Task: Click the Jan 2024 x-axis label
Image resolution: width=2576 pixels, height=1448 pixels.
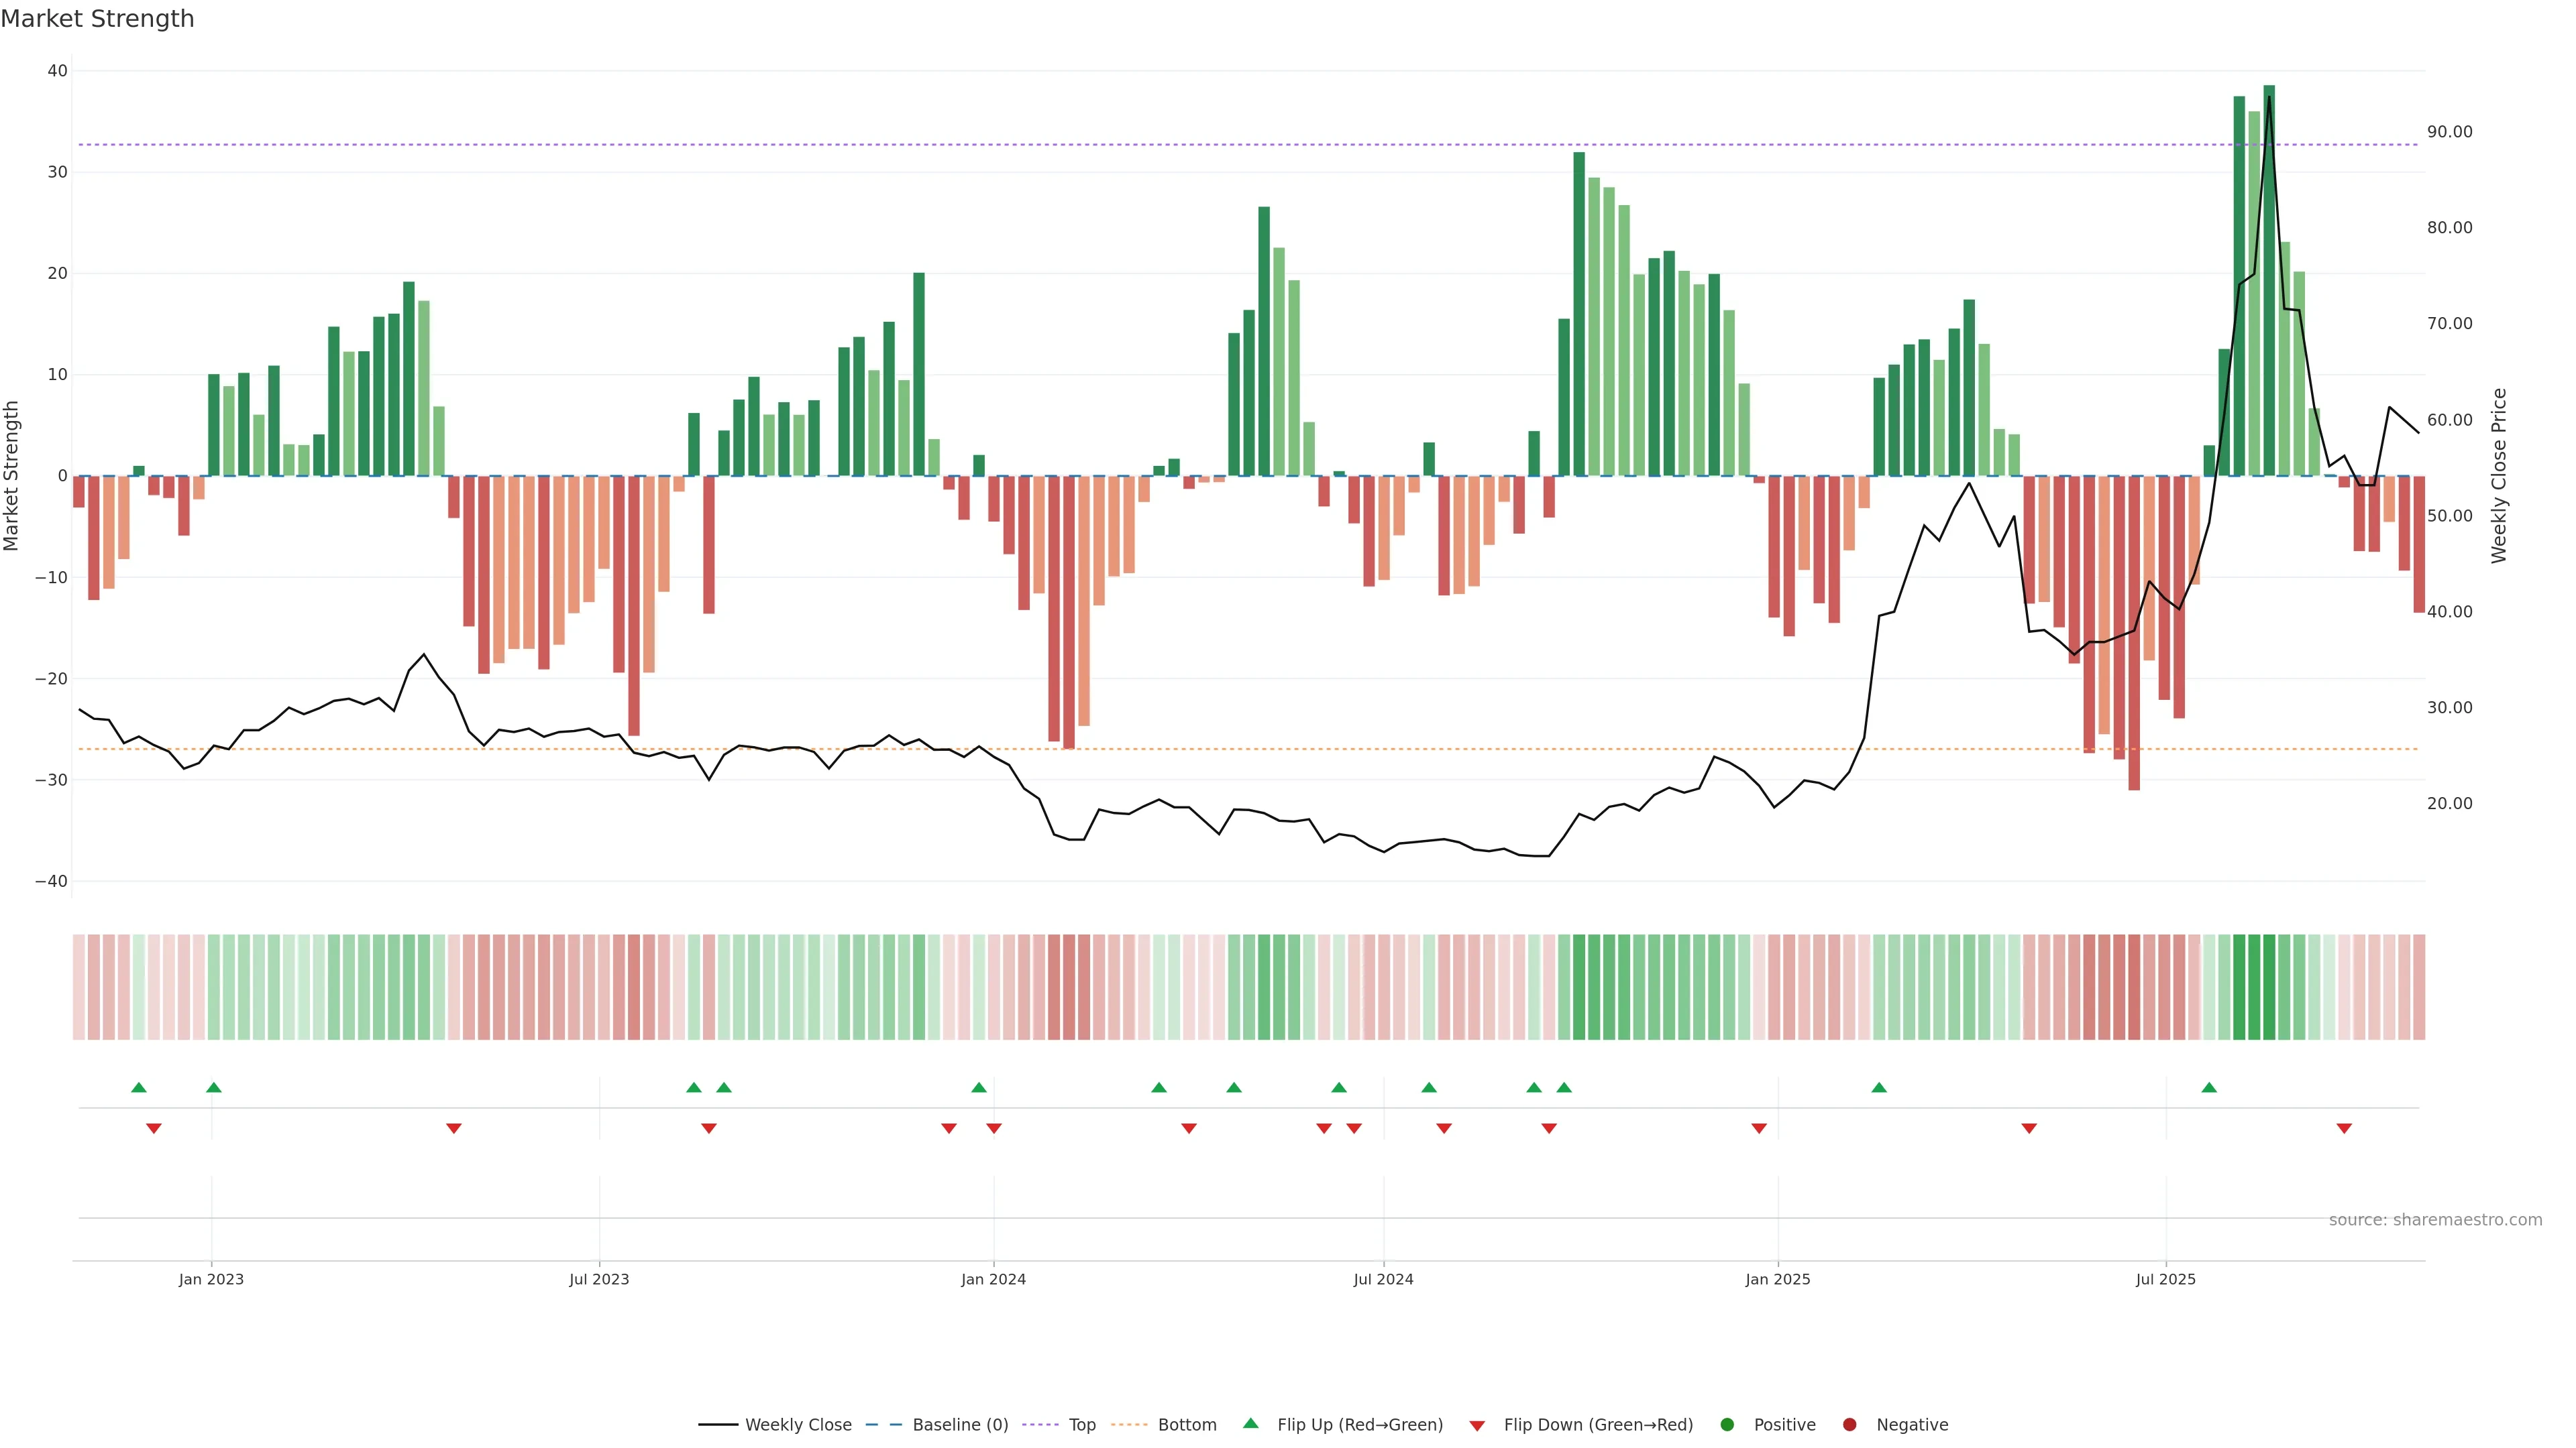Action: click(993, 1279)
